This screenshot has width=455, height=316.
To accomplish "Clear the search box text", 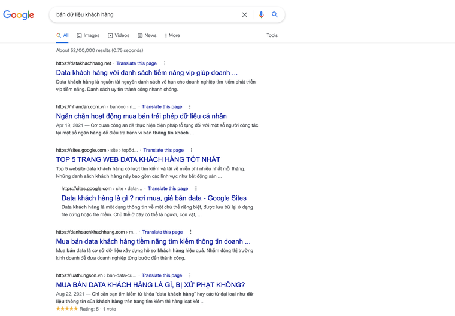I will click(244, 14).
